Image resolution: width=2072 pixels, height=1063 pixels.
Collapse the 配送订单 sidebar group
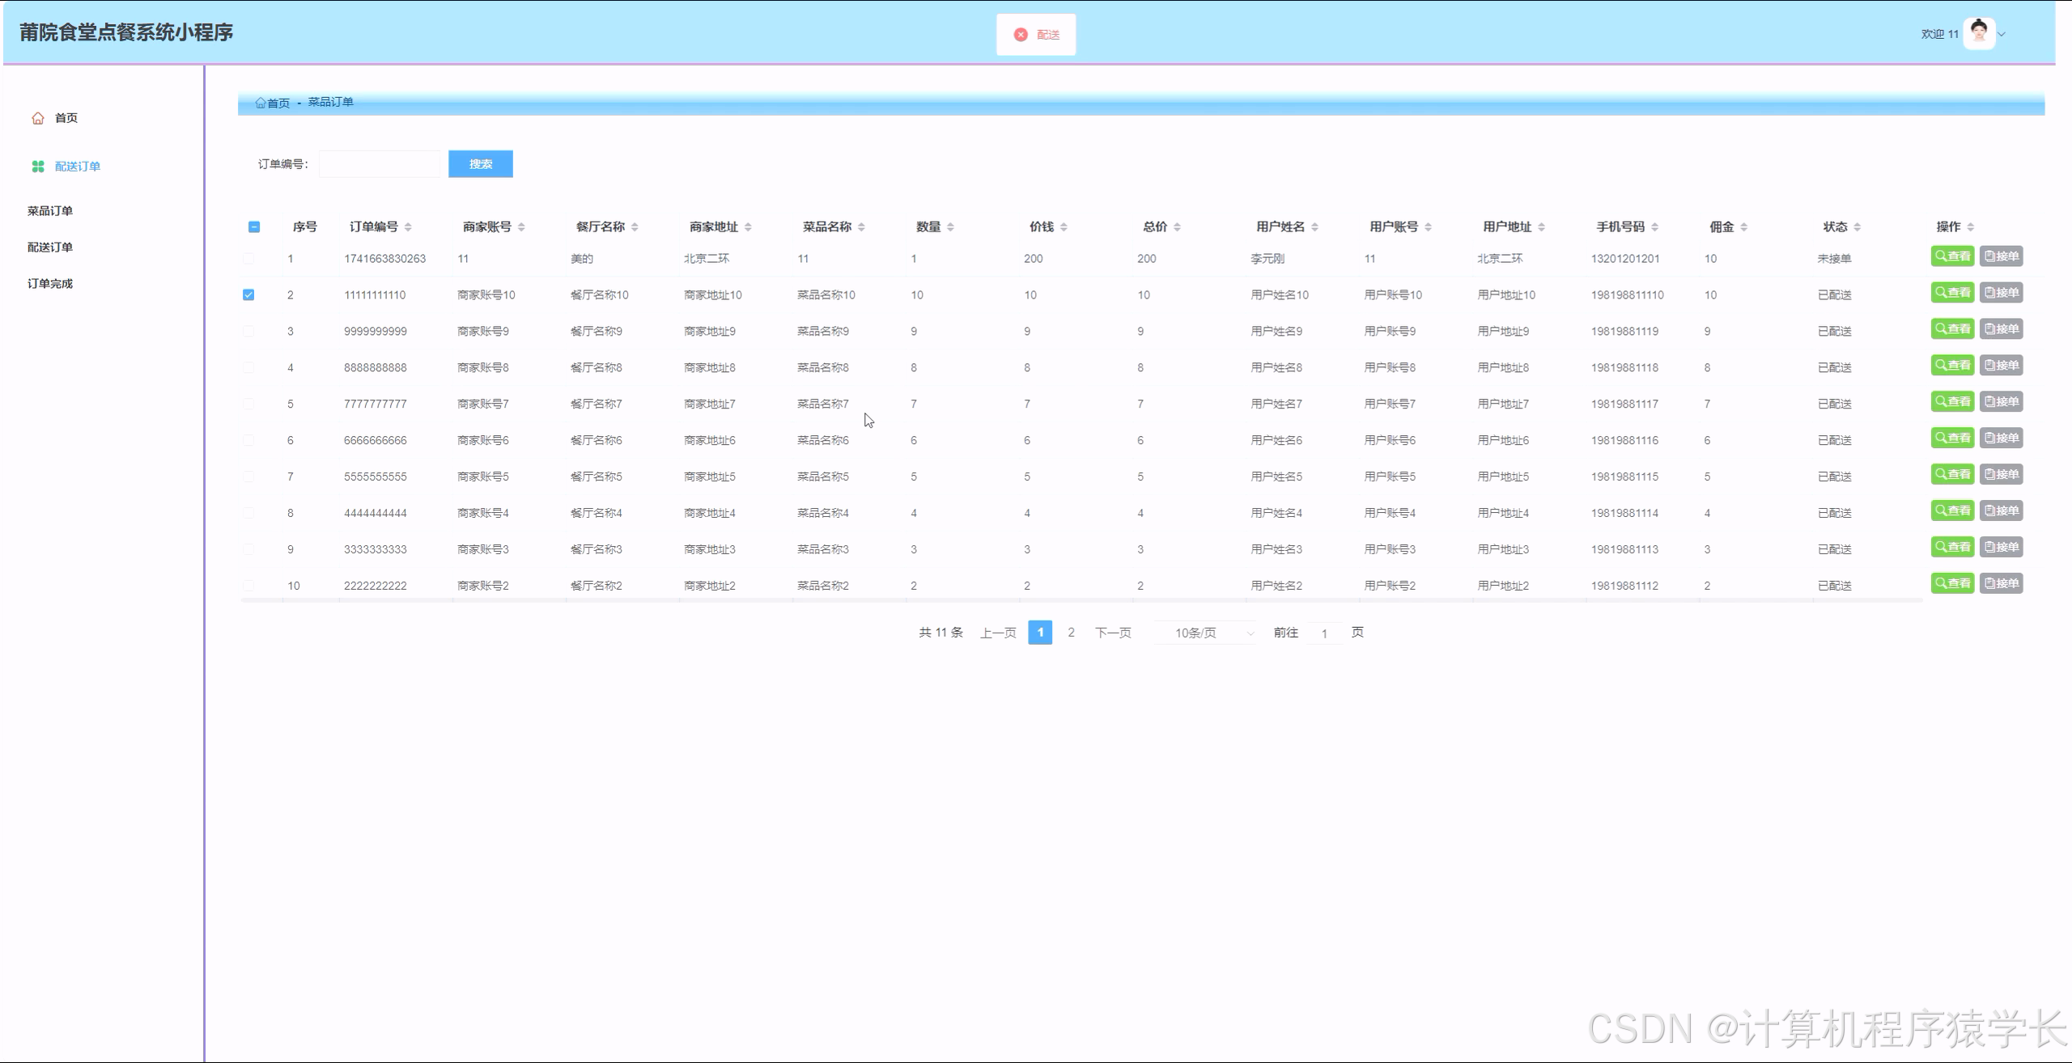click(78, 167)
